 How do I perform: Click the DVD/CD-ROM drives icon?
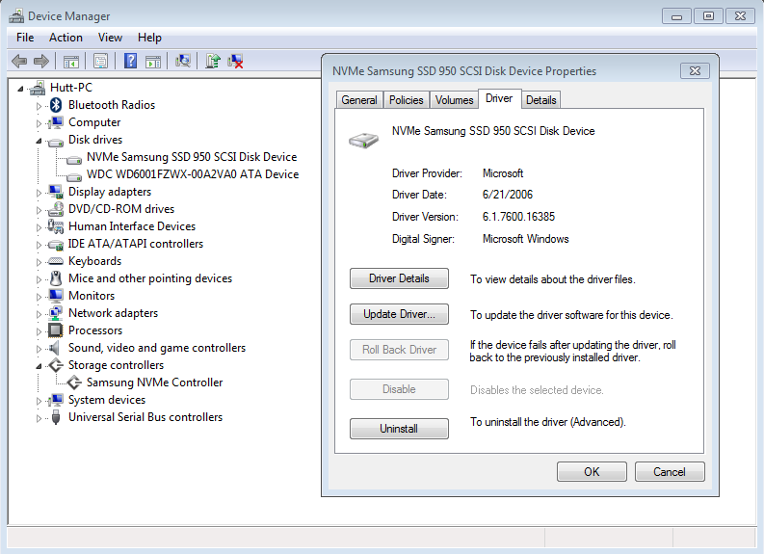click(x=56, y=209)
